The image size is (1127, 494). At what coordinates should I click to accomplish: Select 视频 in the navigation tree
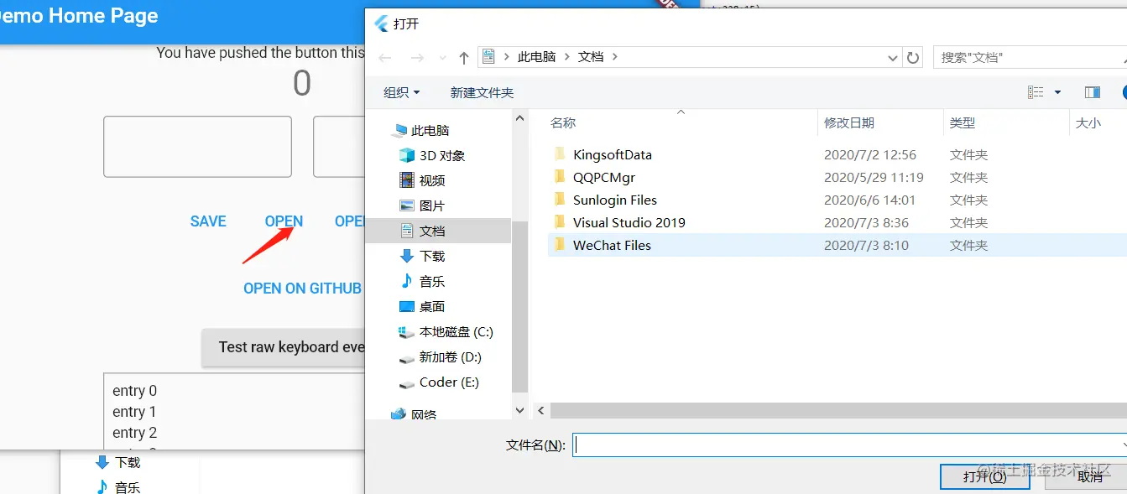[432, 180]
